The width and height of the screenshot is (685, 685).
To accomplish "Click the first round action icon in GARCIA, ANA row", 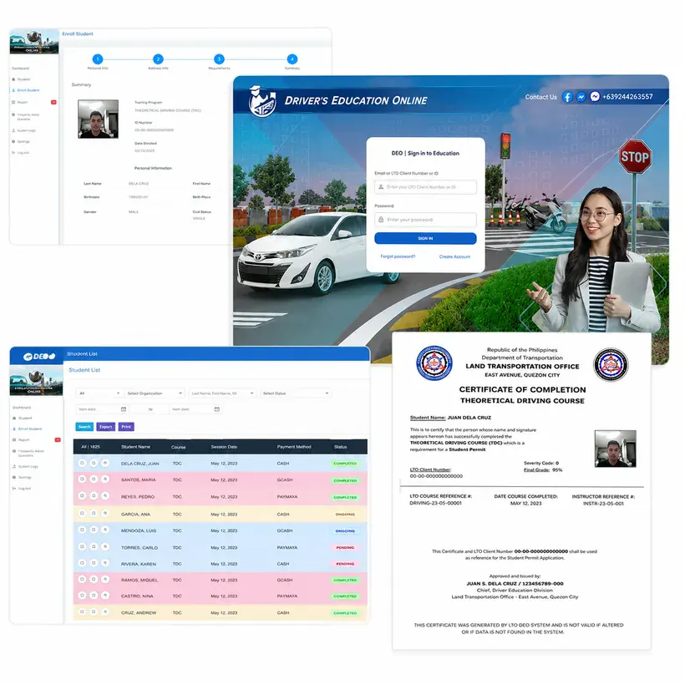I will pyautogui.click(x=82, y=513).
